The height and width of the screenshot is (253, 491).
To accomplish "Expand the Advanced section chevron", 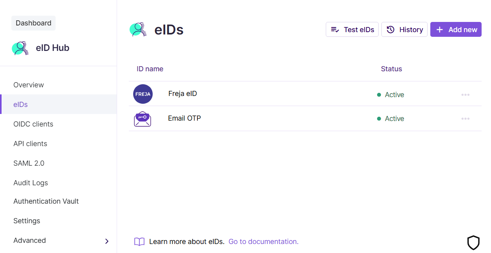I will pyautogui.click(x=107, y=241).
